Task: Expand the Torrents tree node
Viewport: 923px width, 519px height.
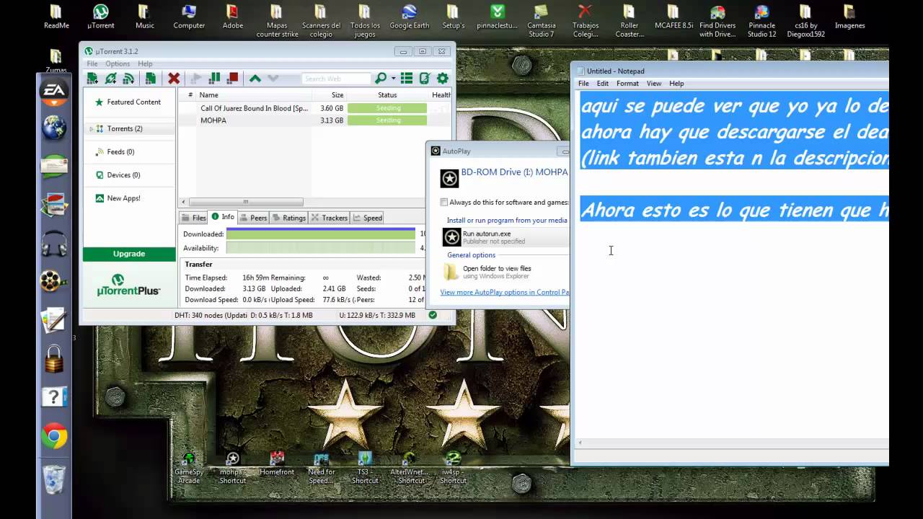Action: coord(92,129)
